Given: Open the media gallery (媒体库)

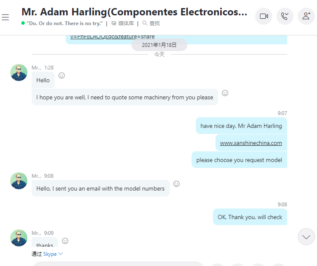Looking at the screenshot, I should click(x=123, y=23).
